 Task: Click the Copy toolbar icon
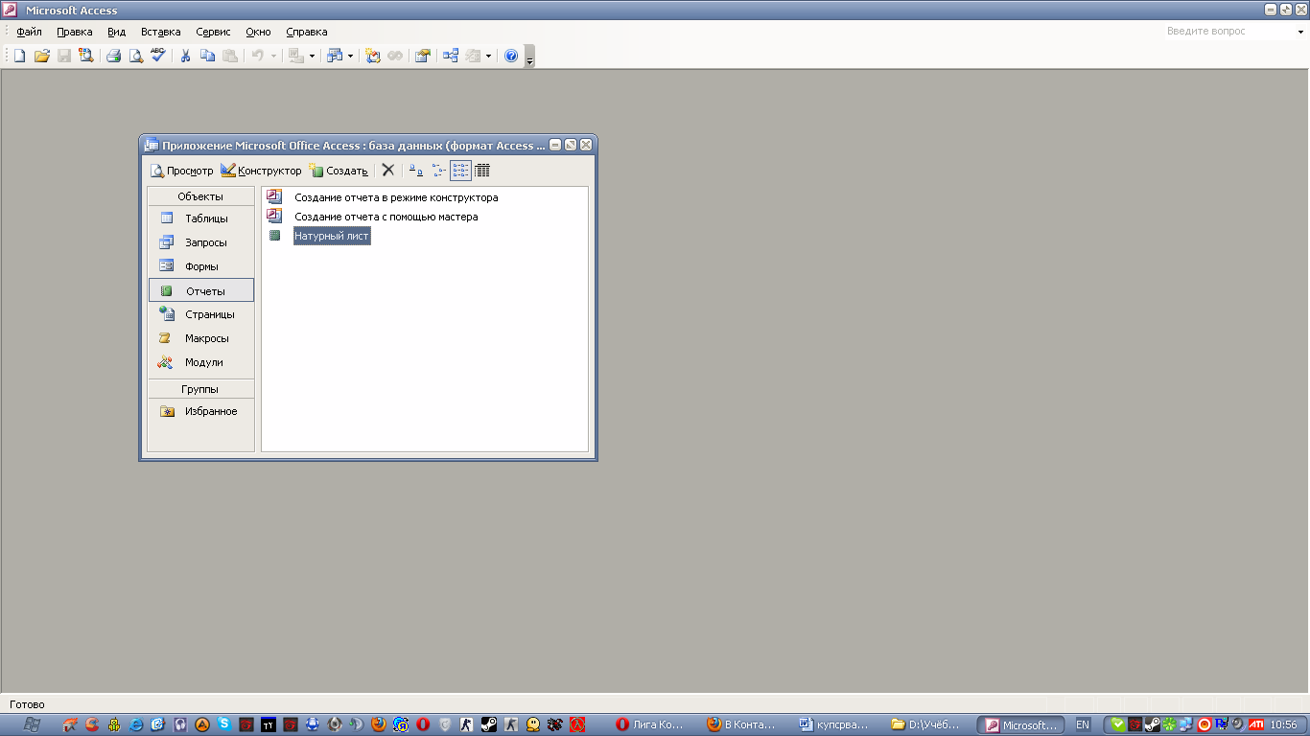[x=207, y=56]
